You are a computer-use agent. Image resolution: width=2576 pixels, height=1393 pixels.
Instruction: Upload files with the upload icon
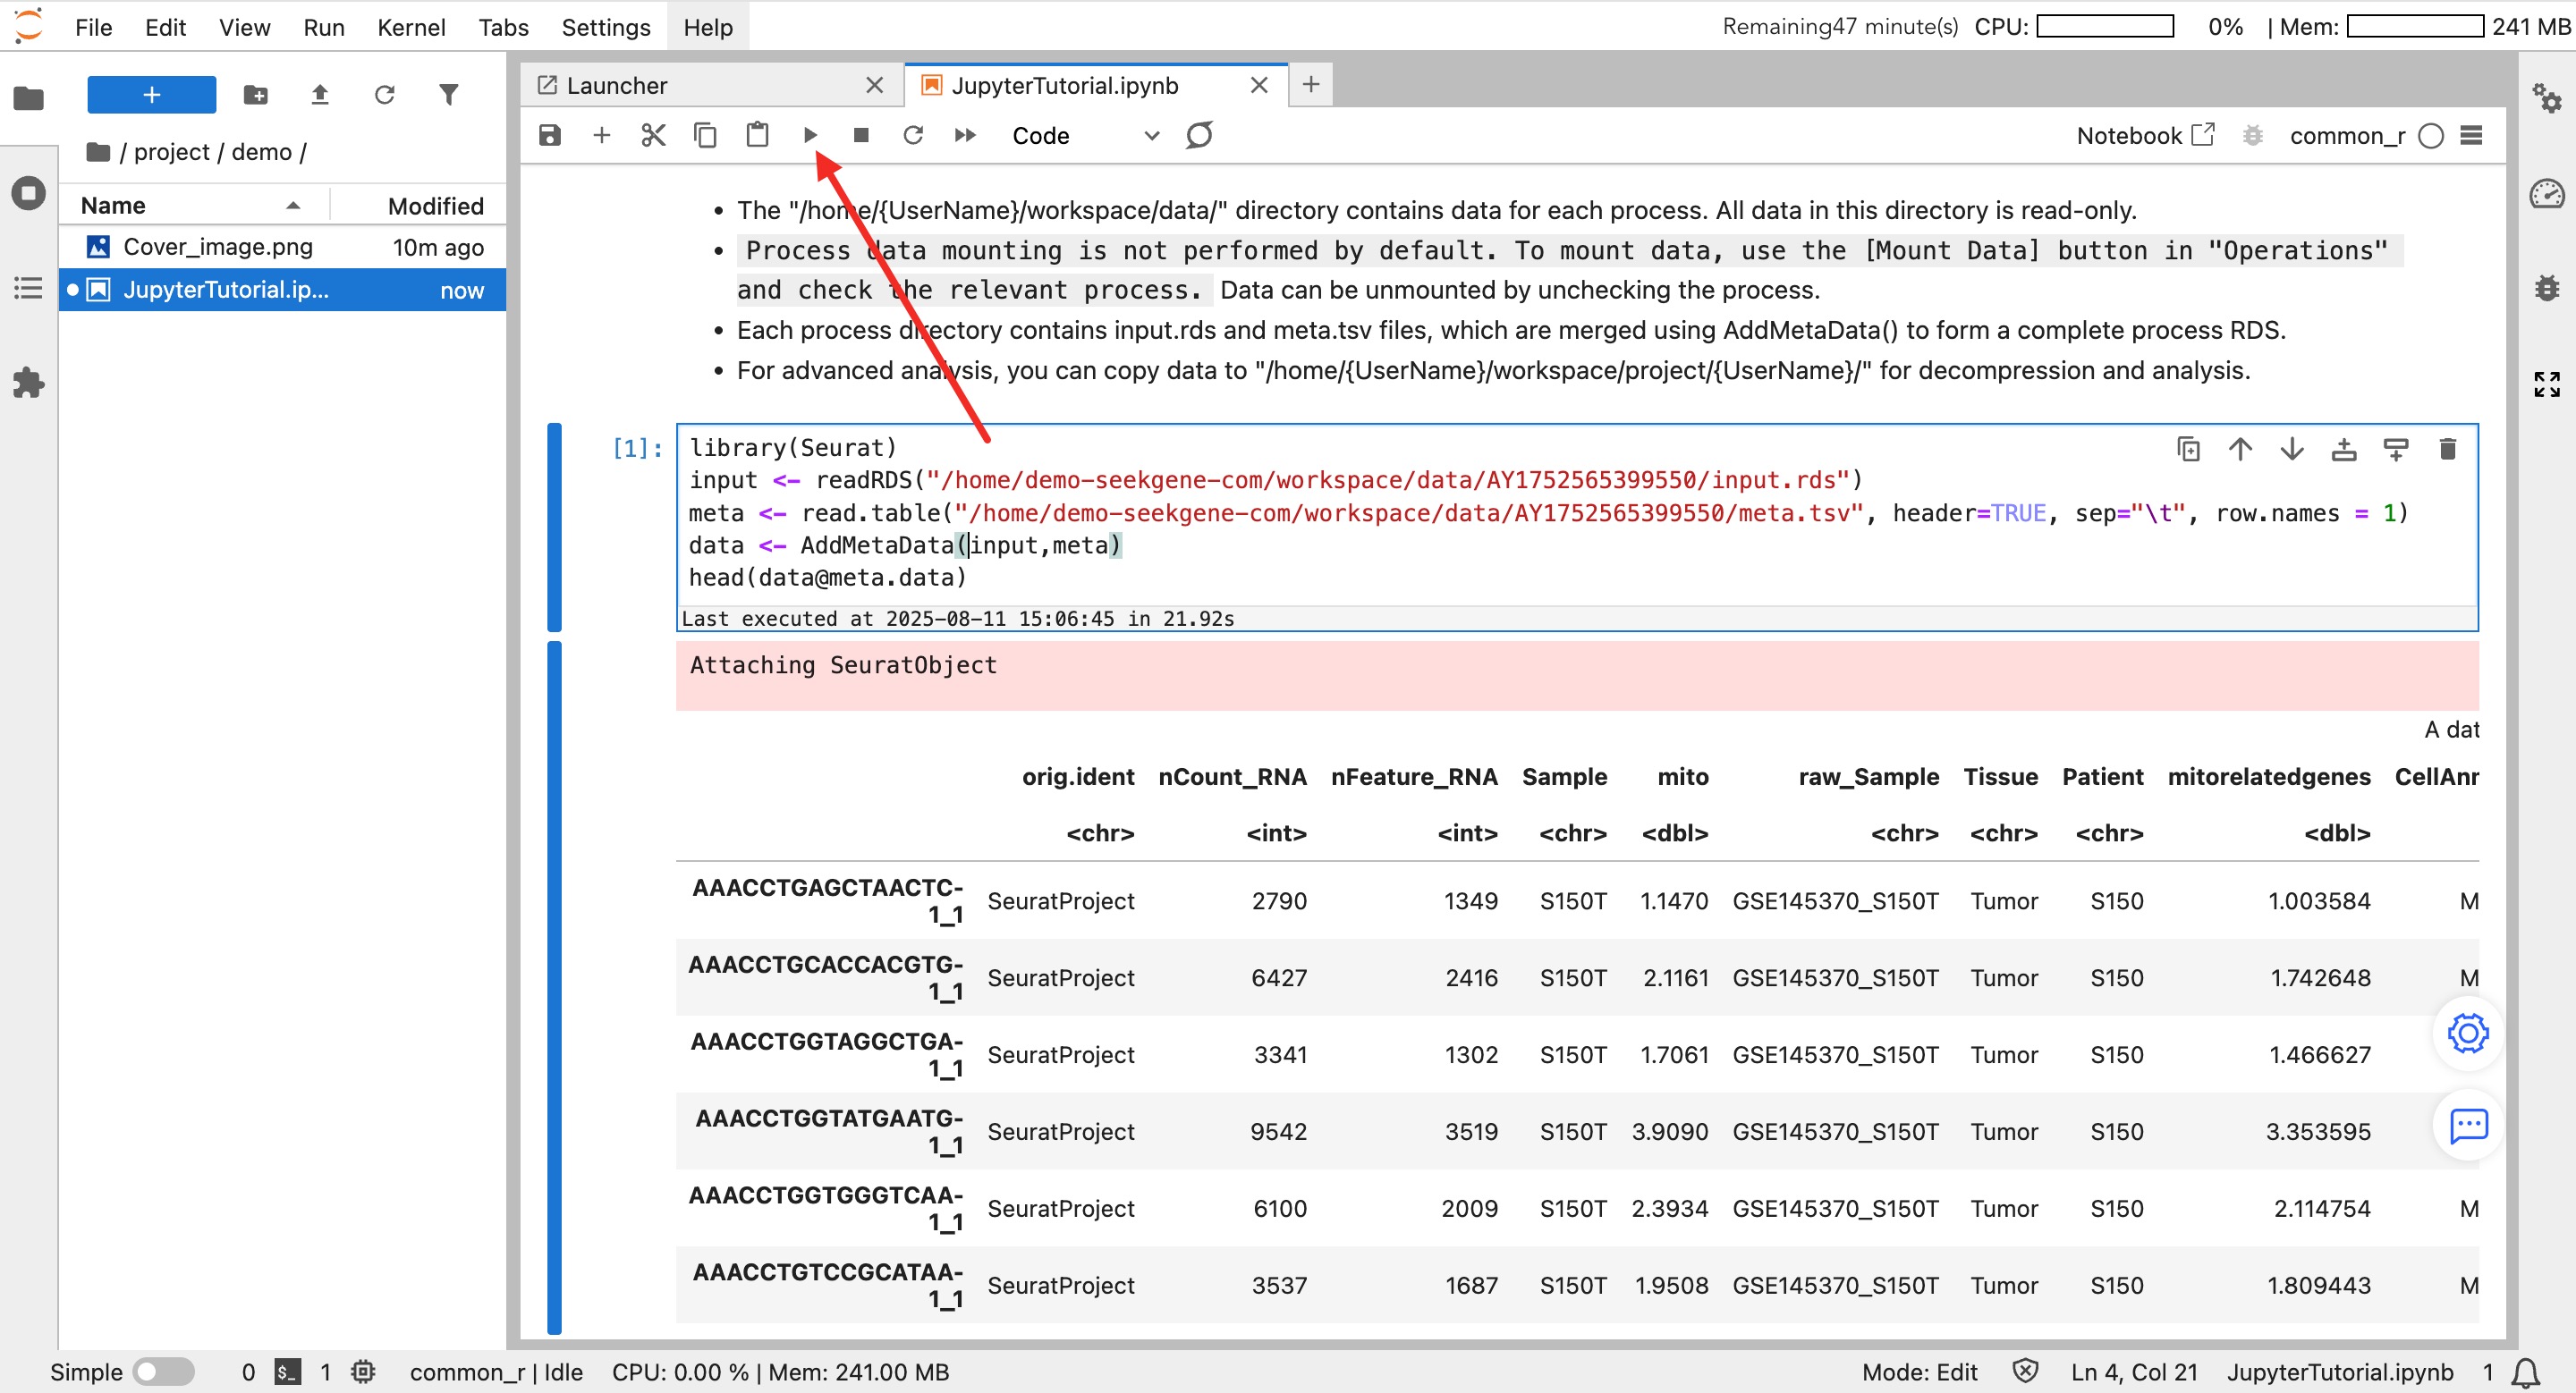[320, 95]
